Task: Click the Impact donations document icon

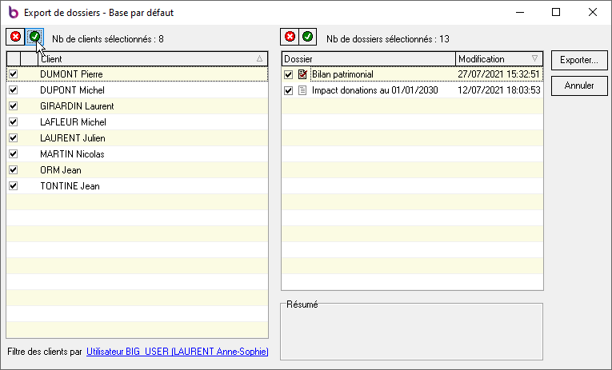Action: pyautogui.click(x=302, y=90)
